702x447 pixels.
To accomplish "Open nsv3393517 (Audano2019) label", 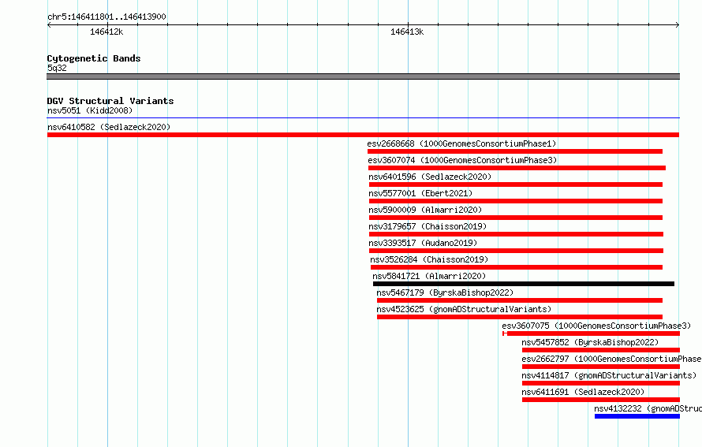I will [423, 243].
